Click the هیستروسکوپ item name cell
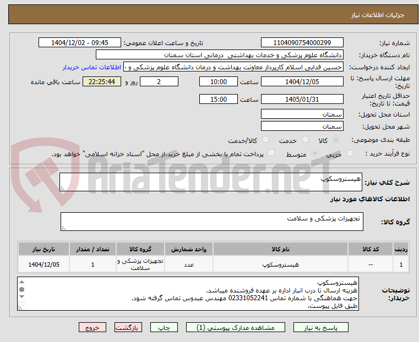 [x=280, y=264]
